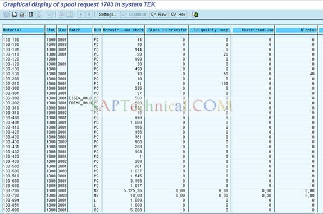Switch to Hex display mode

click(179, 15)
